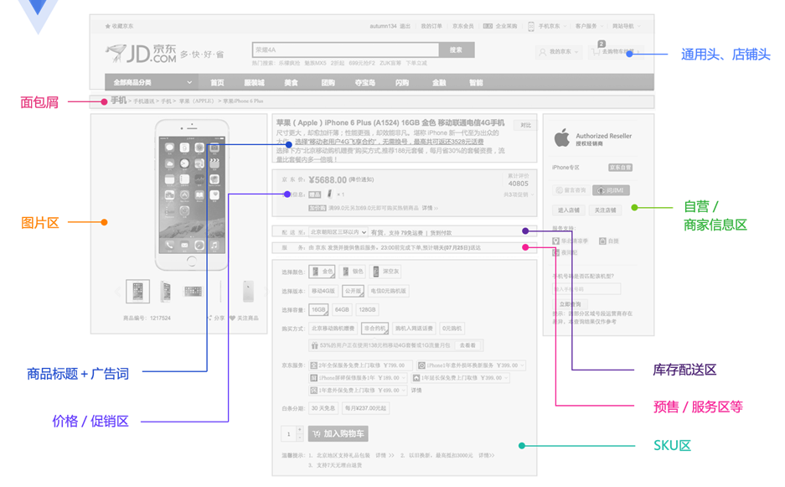
Task: Click the 去看看 button
Action: coord(468,345)
